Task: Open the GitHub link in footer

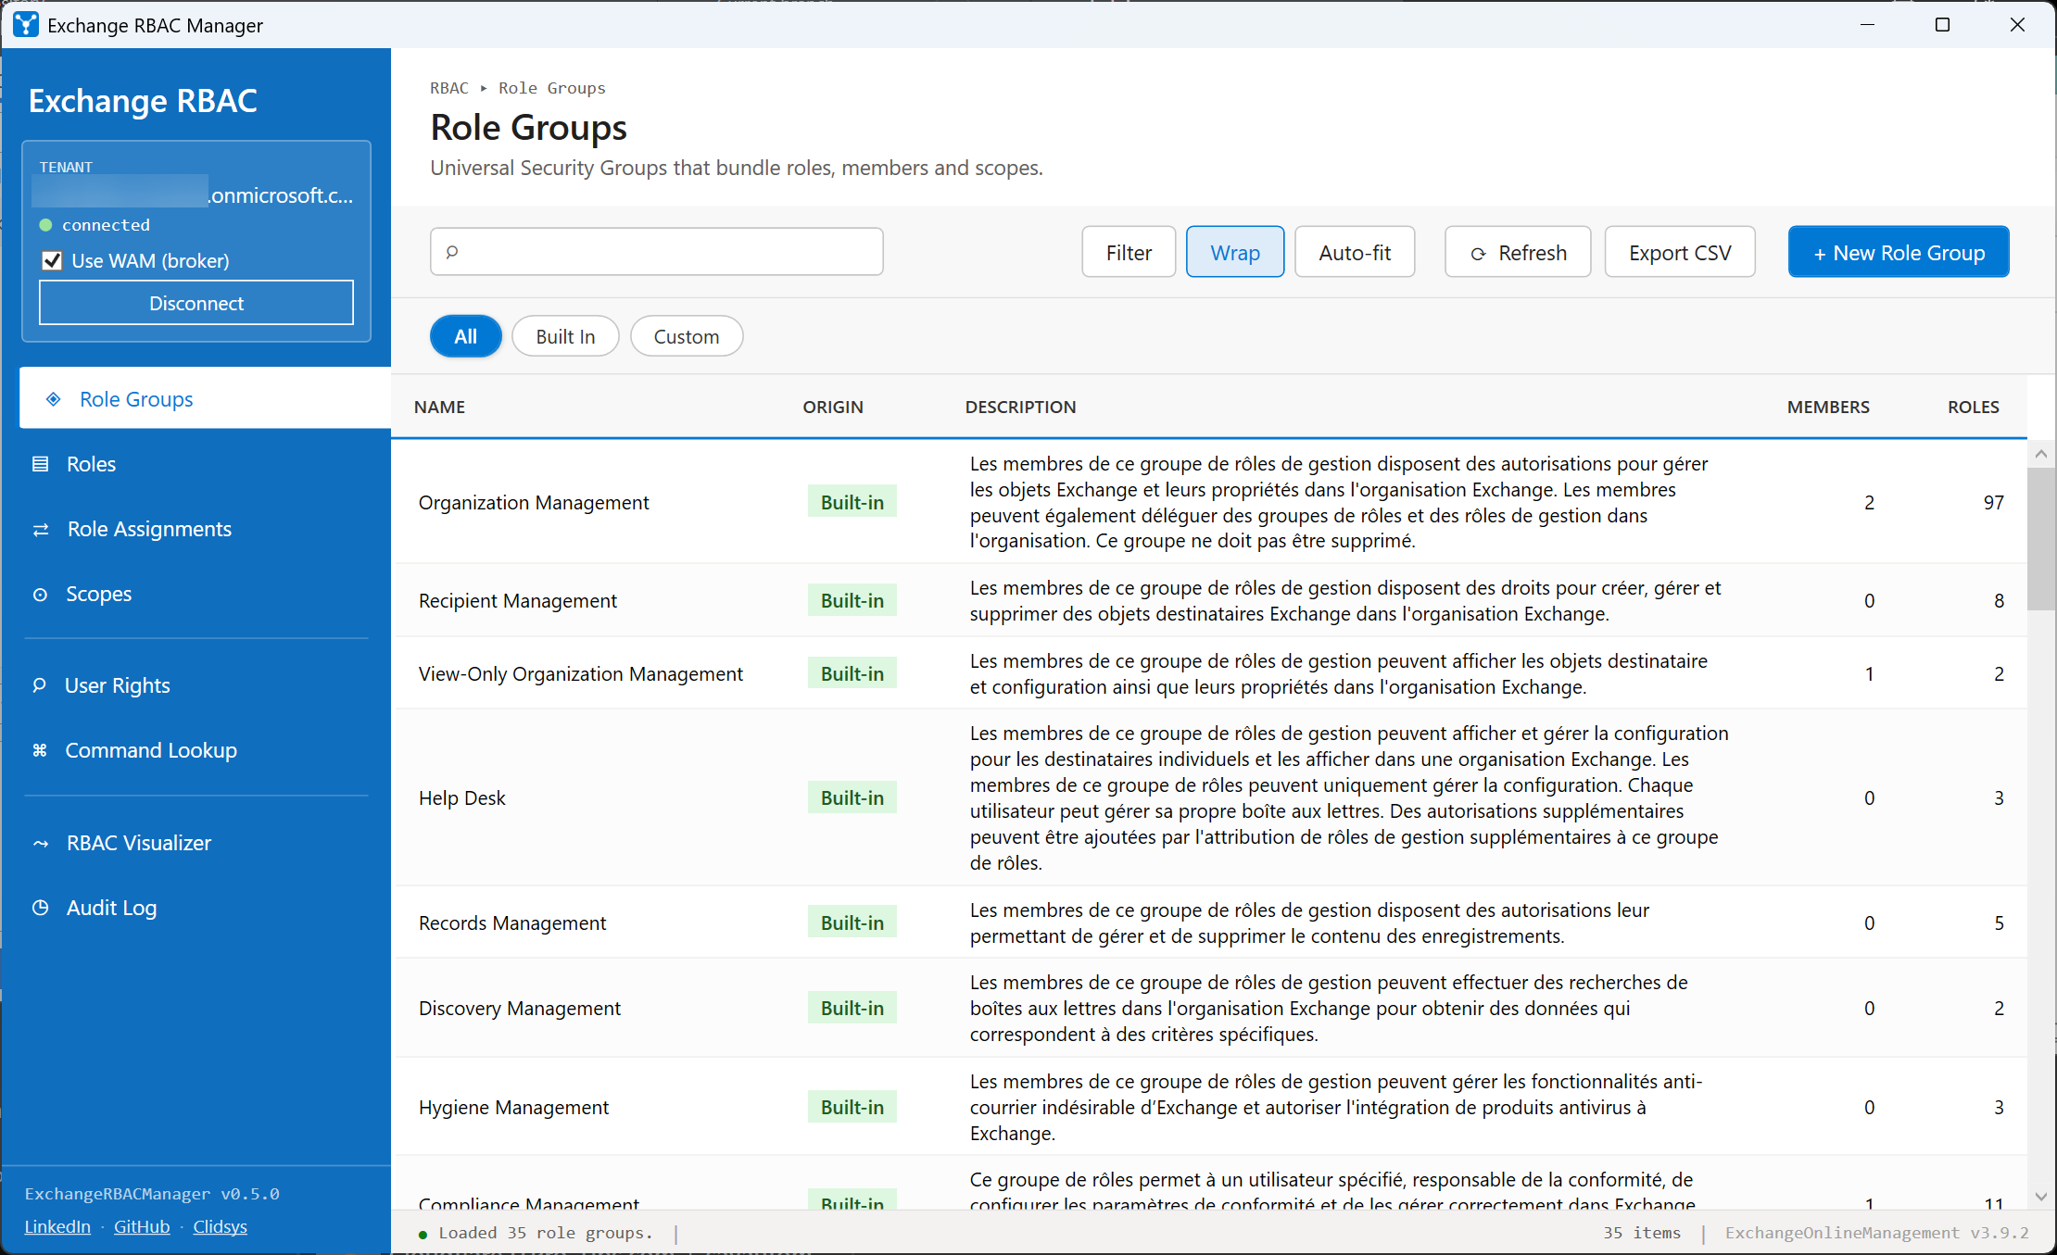Action: 142,1226
